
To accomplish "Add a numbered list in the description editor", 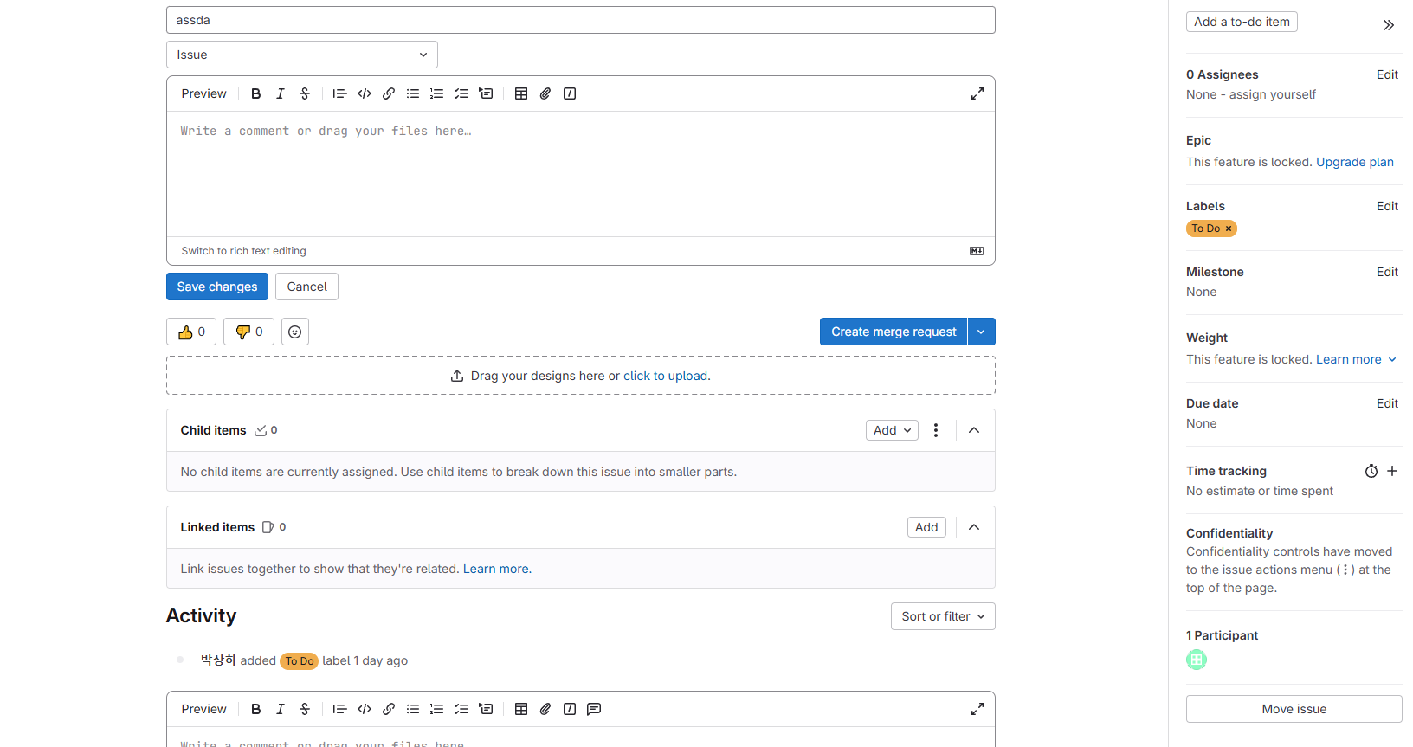I will coord(437,93).
